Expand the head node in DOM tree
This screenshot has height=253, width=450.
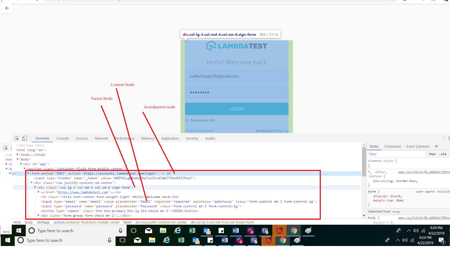(x=17, y=155)
